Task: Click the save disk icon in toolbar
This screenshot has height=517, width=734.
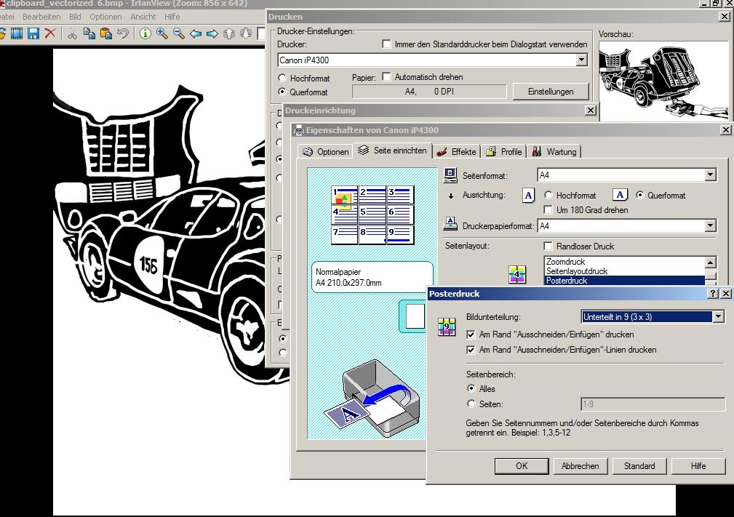Action: pyautogui.click(x=33, y=33)
